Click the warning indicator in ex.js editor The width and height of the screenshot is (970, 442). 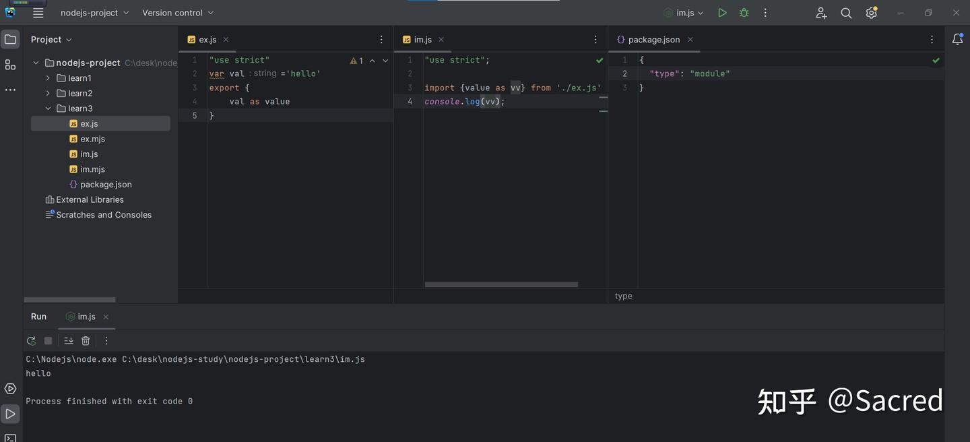[x=356, y=61]
